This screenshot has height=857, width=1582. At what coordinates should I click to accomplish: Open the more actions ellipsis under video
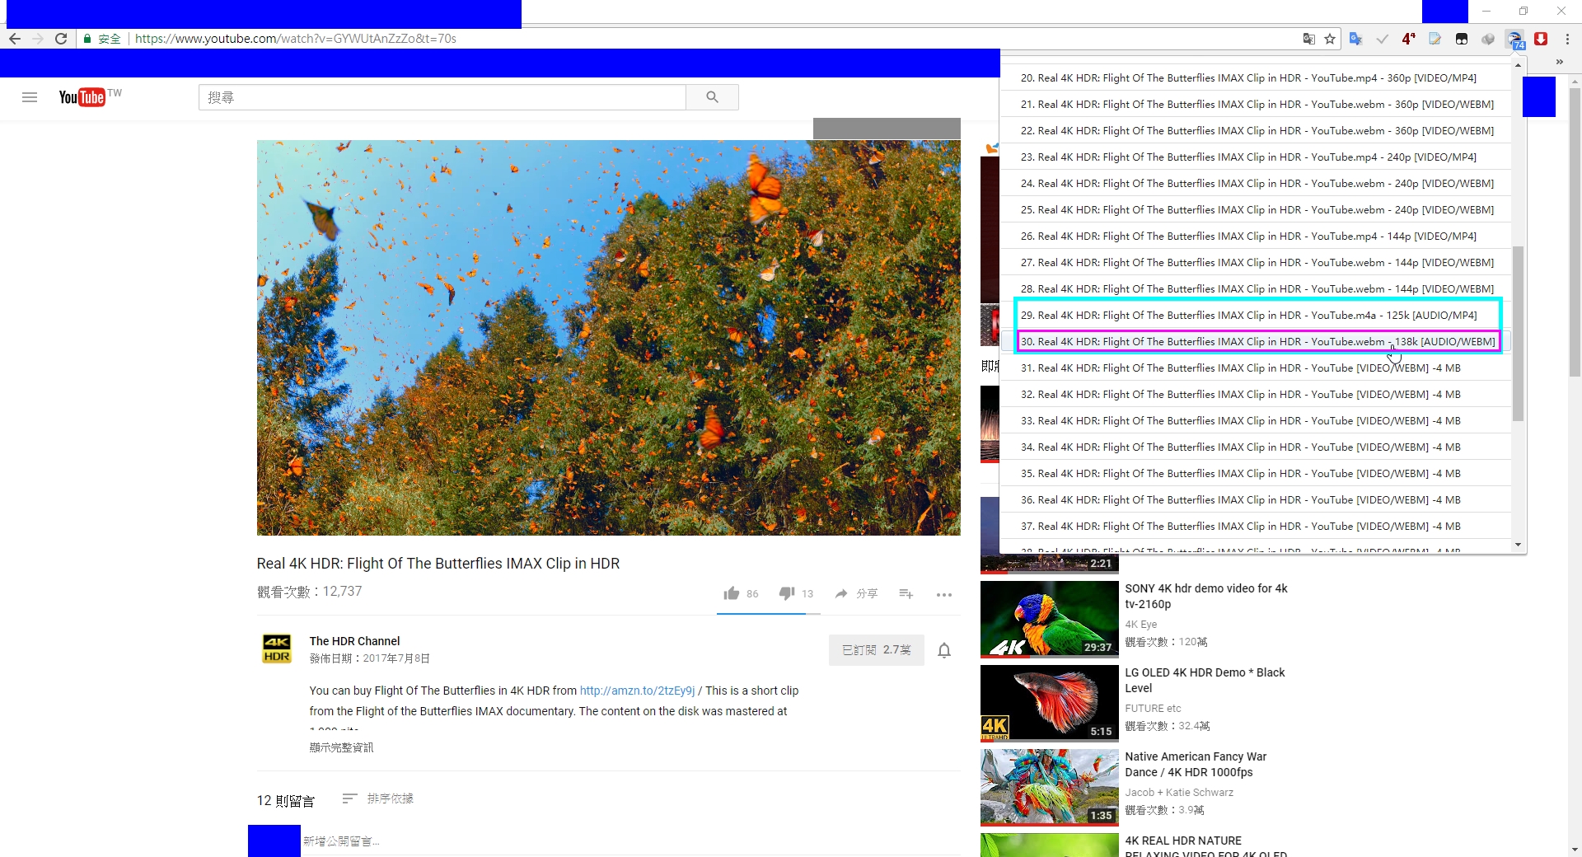pos(944,594)
